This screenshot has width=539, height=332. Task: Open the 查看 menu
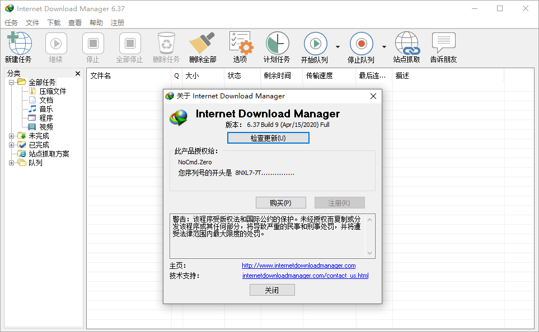coord(75,23)
